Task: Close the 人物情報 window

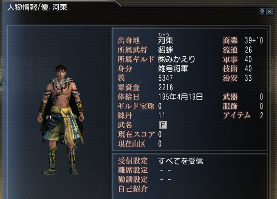Action: click(x=269, y=12)
